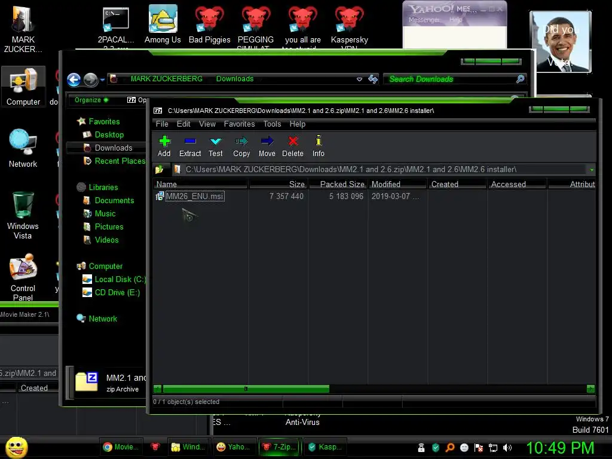Open Bad Piggies desktop icon
Viewport: 612px width, 459px height.
210,24
